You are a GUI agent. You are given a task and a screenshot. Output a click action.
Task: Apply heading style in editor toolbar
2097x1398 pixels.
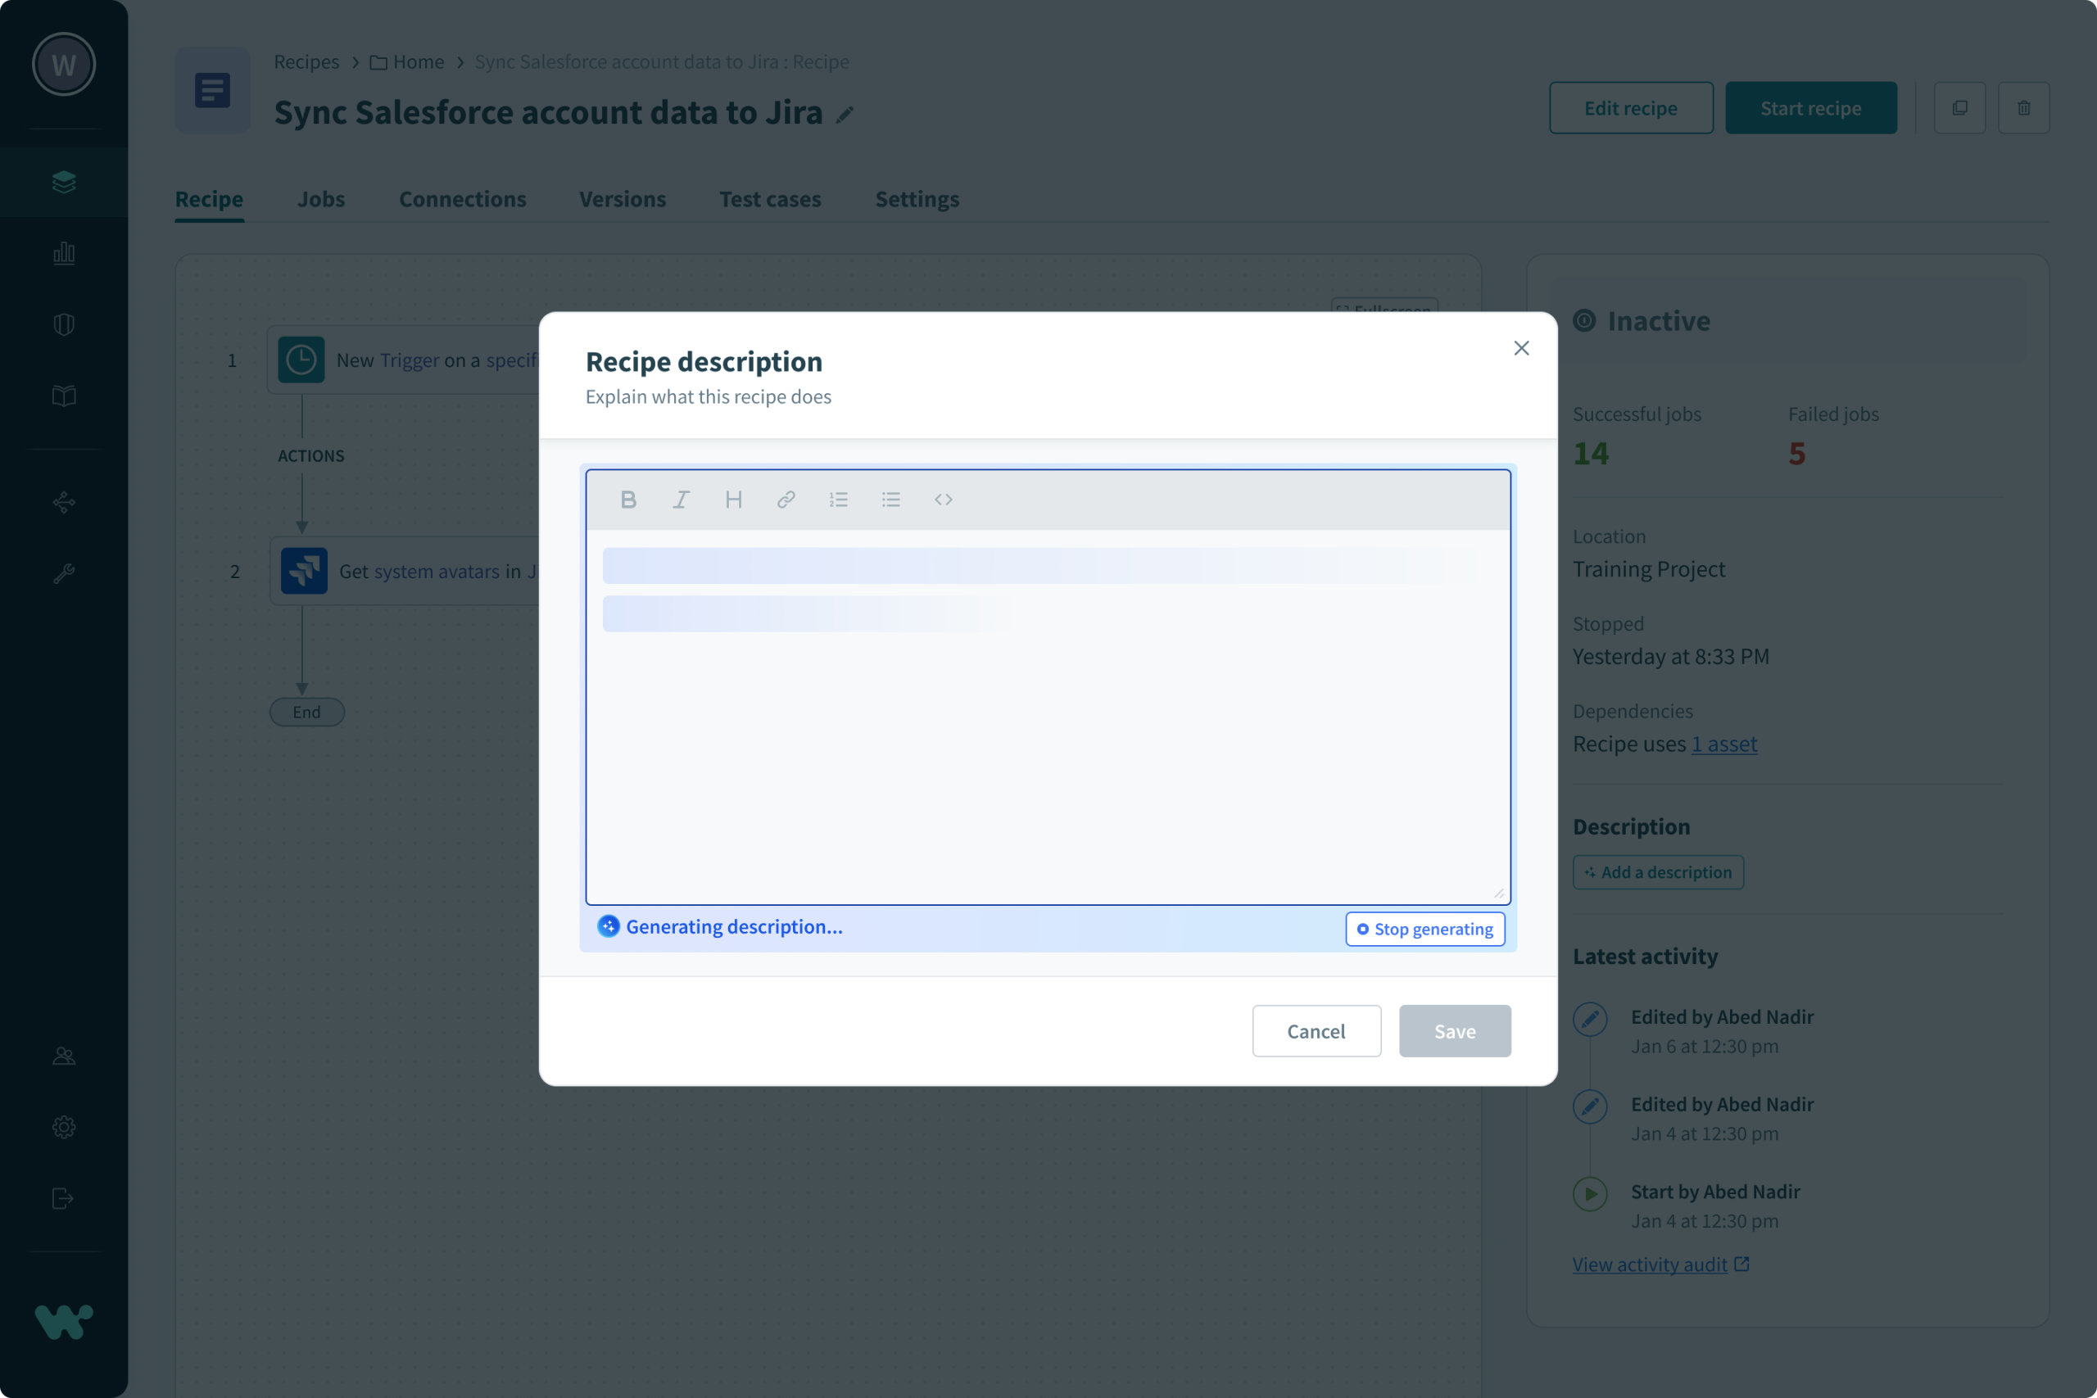(734, 500)
